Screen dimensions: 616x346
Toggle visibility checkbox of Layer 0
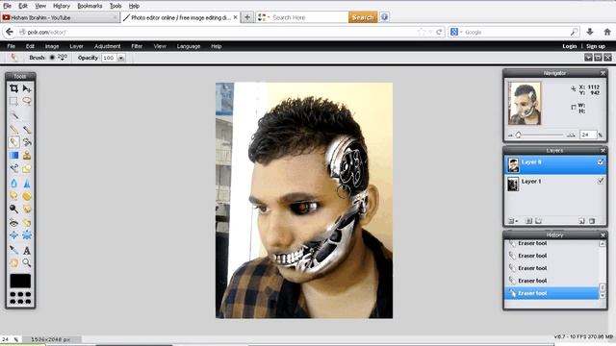click(x=601, y=161)
